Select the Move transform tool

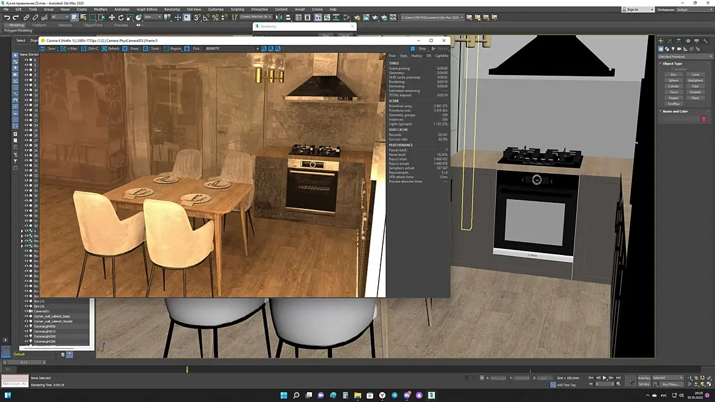coord(111,18)
